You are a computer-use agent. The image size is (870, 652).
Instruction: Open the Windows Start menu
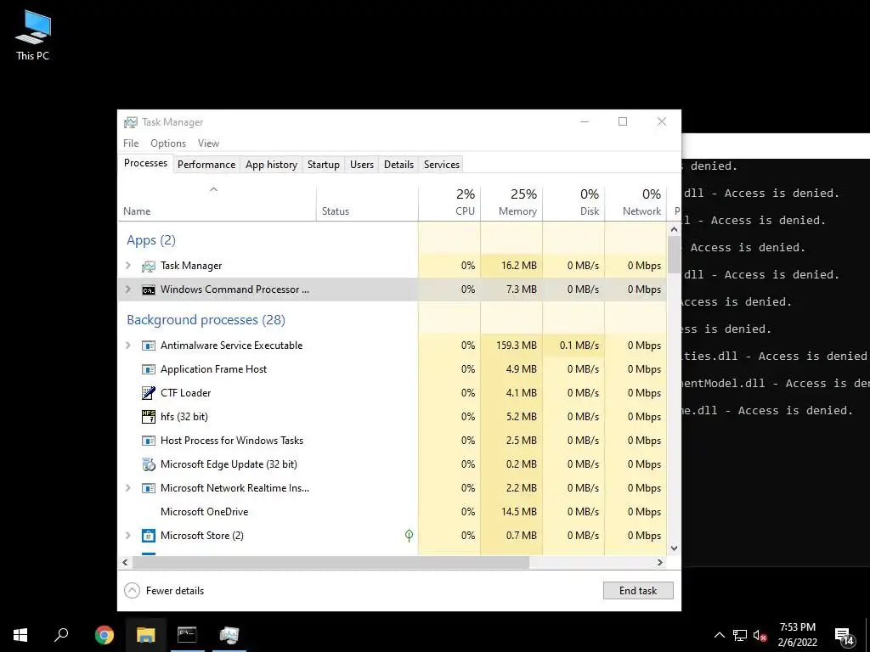pos(20,635)
